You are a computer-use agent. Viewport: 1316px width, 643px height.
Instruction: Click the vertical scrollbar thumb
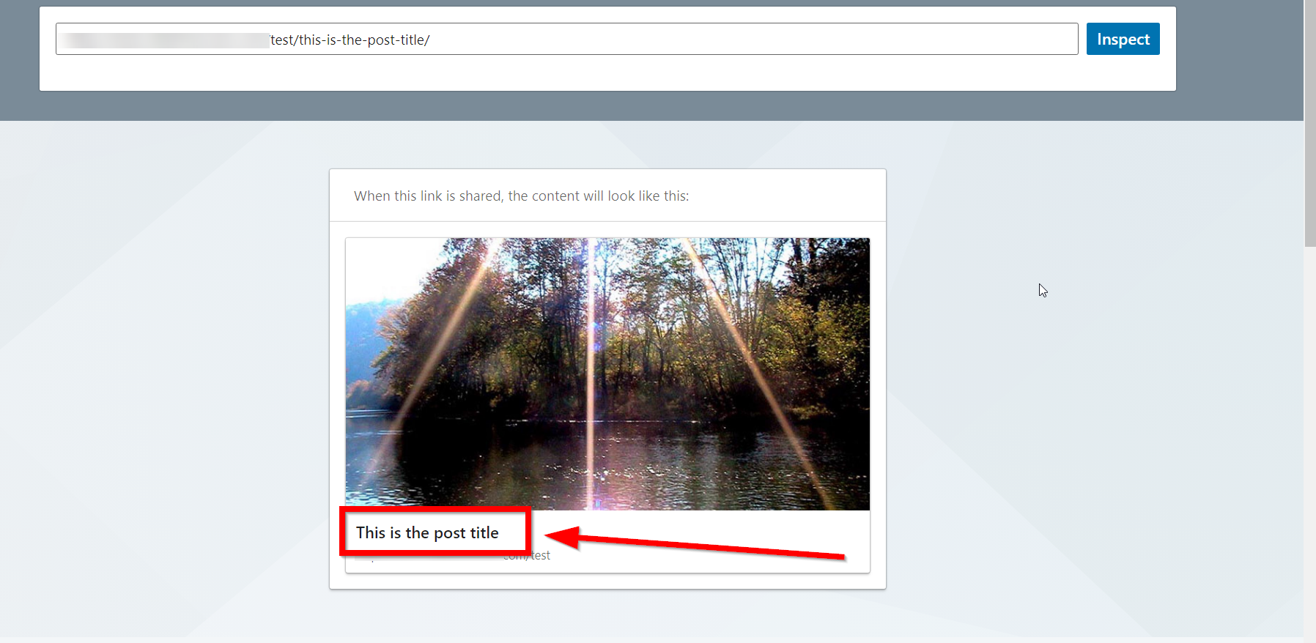coord(1309,123)
